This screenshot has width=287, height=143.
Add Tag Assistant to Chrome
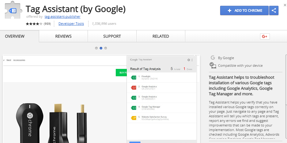244,10
